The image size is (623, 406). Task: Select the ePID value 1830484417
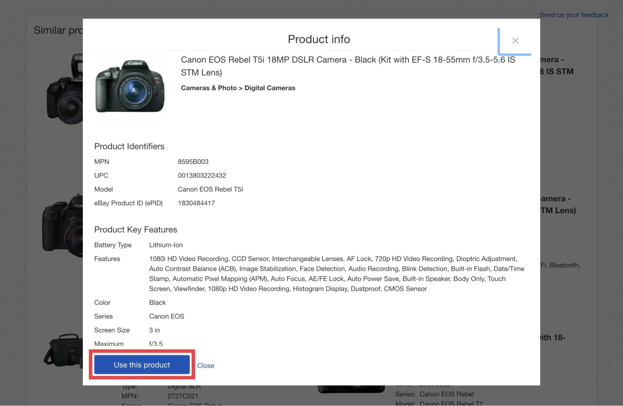coord(196,203)
